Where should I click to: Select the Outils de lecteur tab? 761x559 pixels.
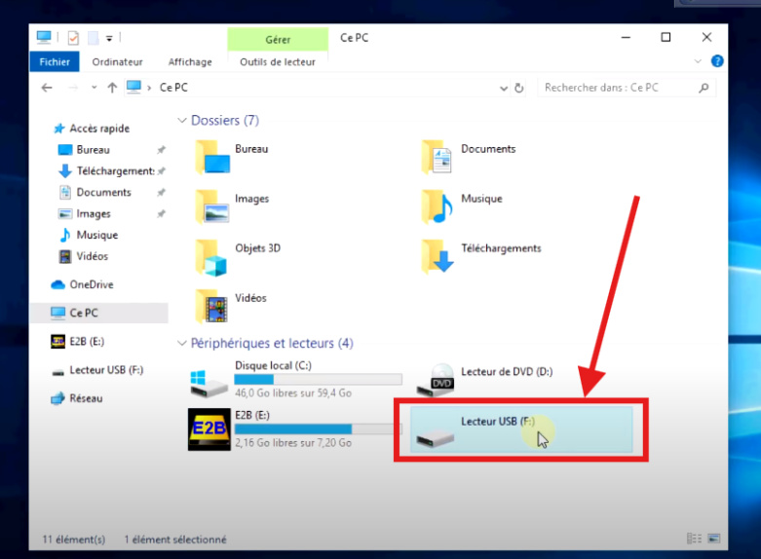point(278,62)
